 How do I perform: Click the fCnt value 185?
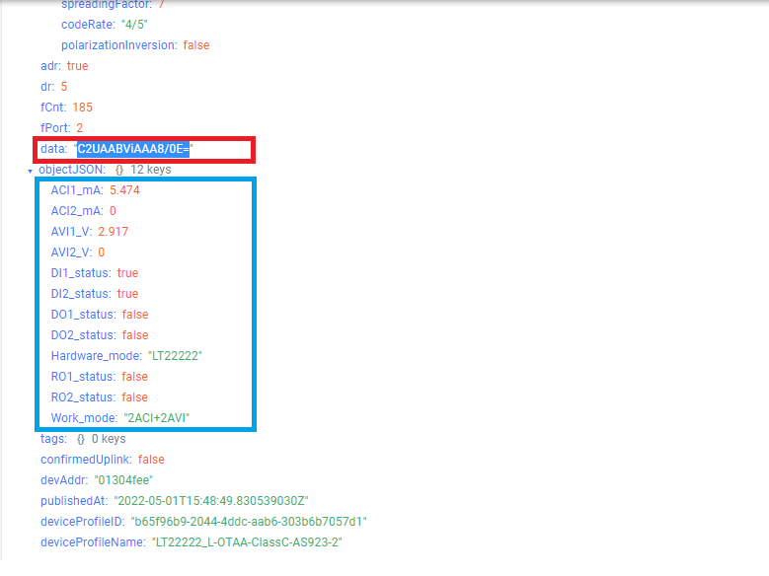[82, 108]
